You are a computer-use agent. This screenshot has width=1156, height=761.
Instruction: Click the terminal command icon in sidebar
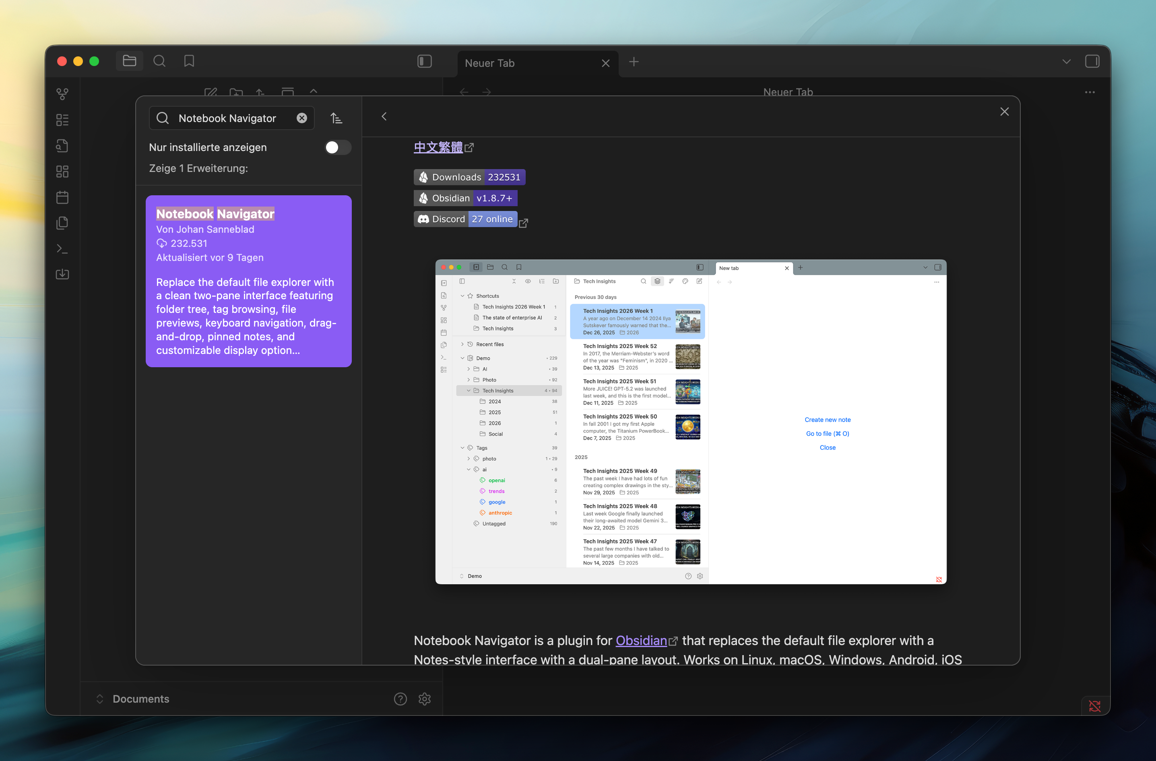tap(62, 249)
